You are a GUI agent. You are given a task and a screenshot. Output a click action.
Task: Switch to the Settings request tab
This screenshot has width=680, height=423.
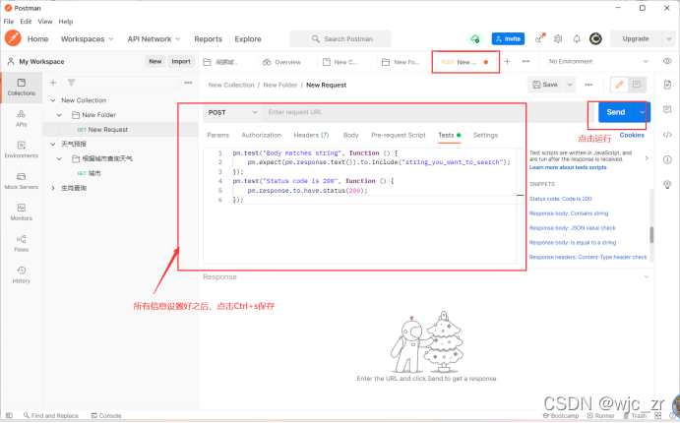(485, 135)
